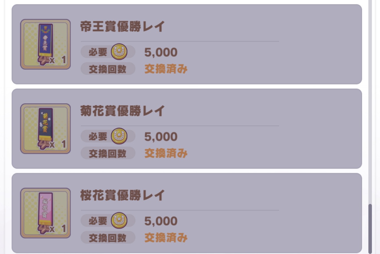
Task: Click the 5,000 cost of 菊花賞優勝レイ
Action: 161,137
